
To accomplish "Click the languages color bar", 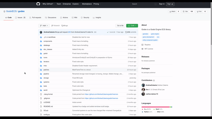I will pyautogui.click(x=157, y=107).
